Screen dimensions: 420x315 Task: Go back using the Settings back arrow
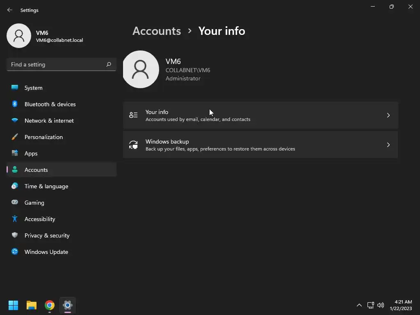point(10,10)
